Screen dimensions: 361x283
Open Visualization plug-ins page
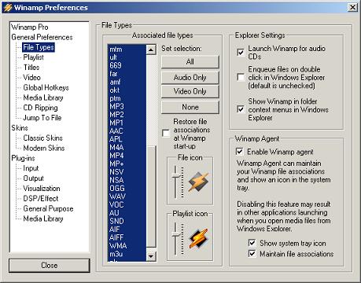click(x=42, y=189)
